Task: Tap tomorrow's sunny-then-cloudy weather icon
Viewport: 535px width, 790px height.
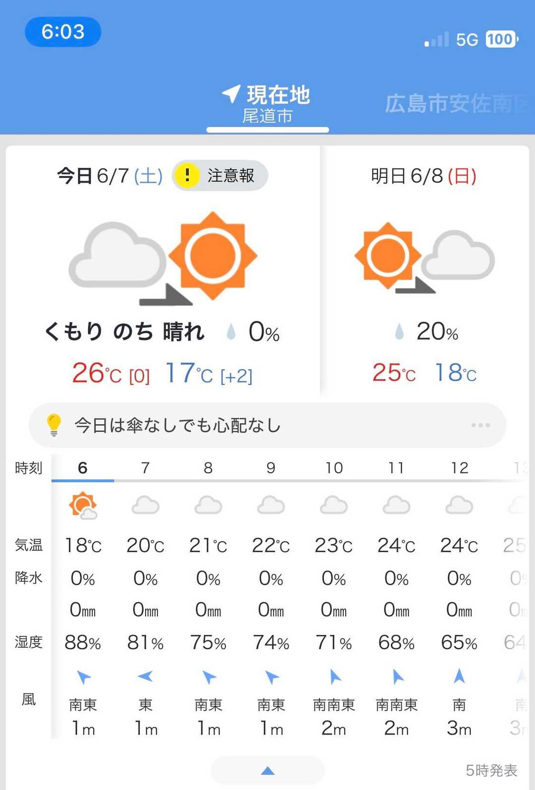Action: (424, 258)
